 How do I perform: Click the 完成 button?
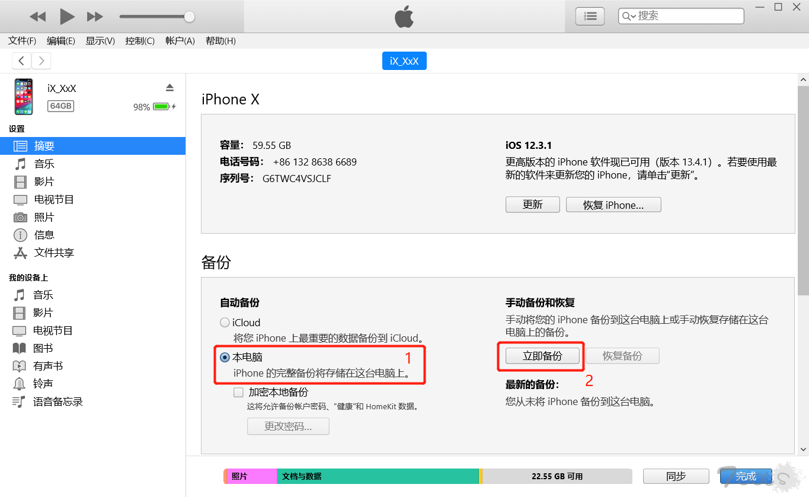[746, 476]
